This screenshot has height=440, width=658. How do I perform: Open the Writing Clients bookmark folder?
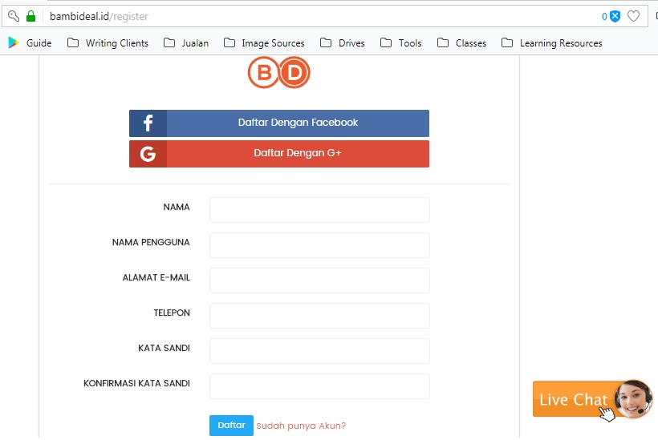click(x=108, y=43)
